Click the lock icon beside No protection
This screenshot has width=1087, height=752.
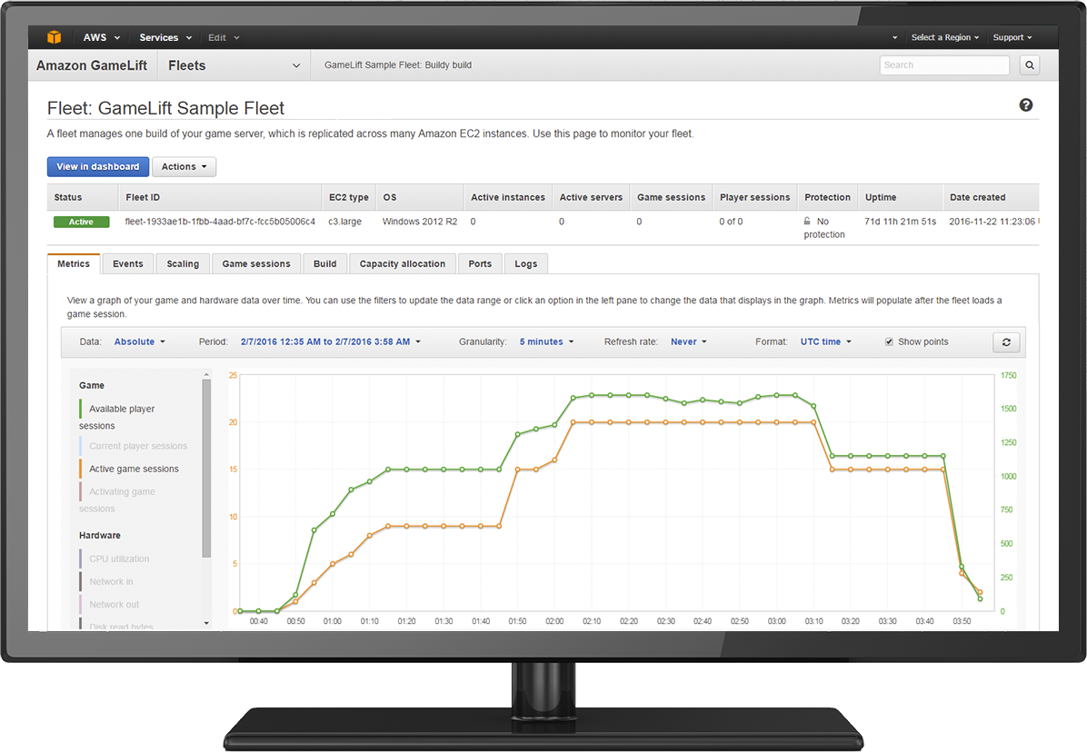[807, 221]
